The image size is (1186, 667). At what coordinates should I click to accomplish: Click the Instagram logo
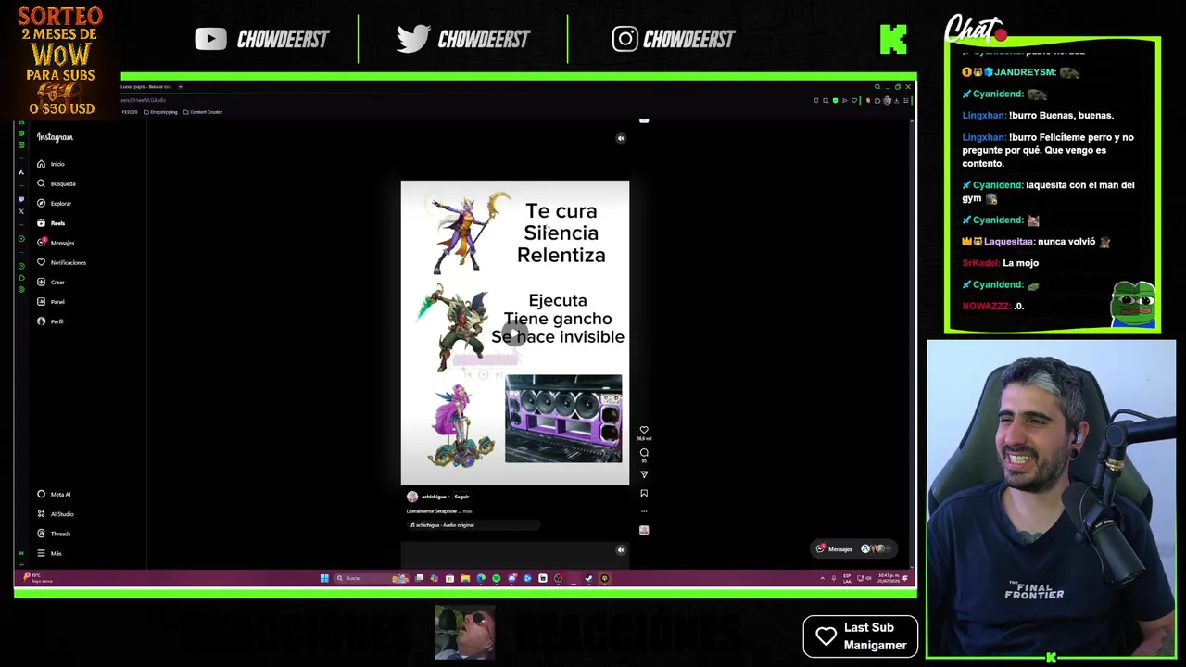click(55, 137)
